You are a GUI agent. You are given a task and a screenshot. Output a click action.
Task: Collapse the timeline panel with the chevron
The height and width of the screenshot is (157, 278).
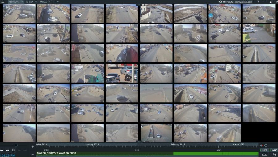[139, 142]
